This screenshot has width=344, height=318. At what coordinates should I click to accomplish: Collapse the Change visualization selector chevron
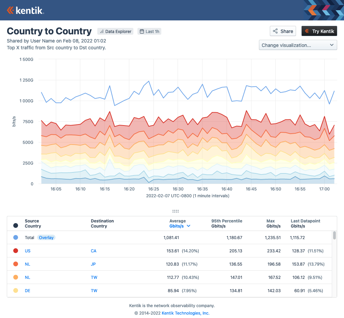[x=332, y=45]
